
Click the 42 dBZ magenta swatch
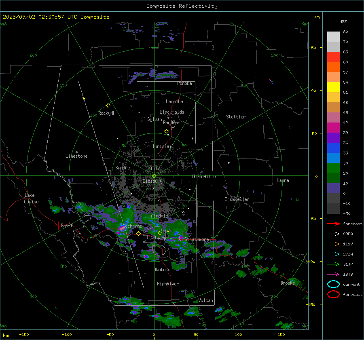point(333,128)
